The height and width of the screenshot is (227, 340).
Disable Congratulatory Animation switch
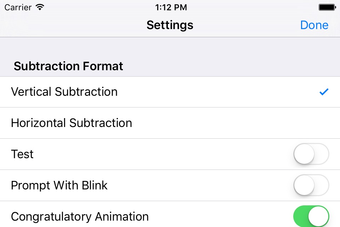click(x=311, y=216)
